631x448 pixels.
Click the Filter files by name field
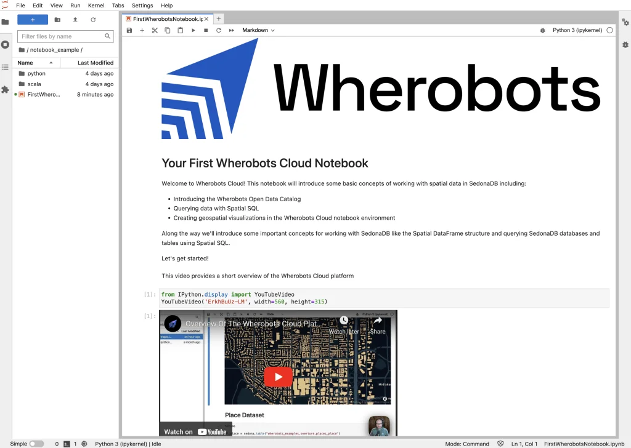[65, 36]
